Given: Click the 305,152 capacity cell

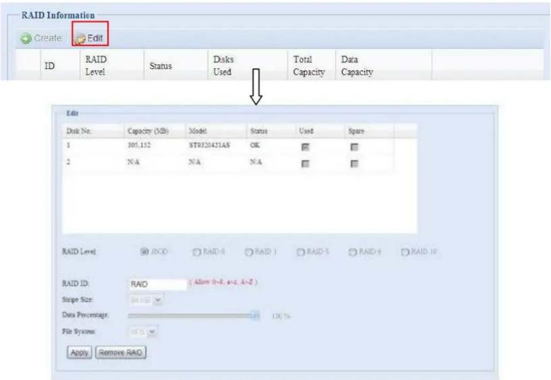Looking at the screenshot, I should tap(139, 145).
